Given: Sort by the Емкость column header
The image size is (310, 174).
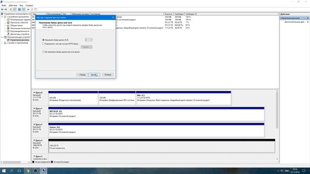Looking at the screenshot, I should [169, 14].
